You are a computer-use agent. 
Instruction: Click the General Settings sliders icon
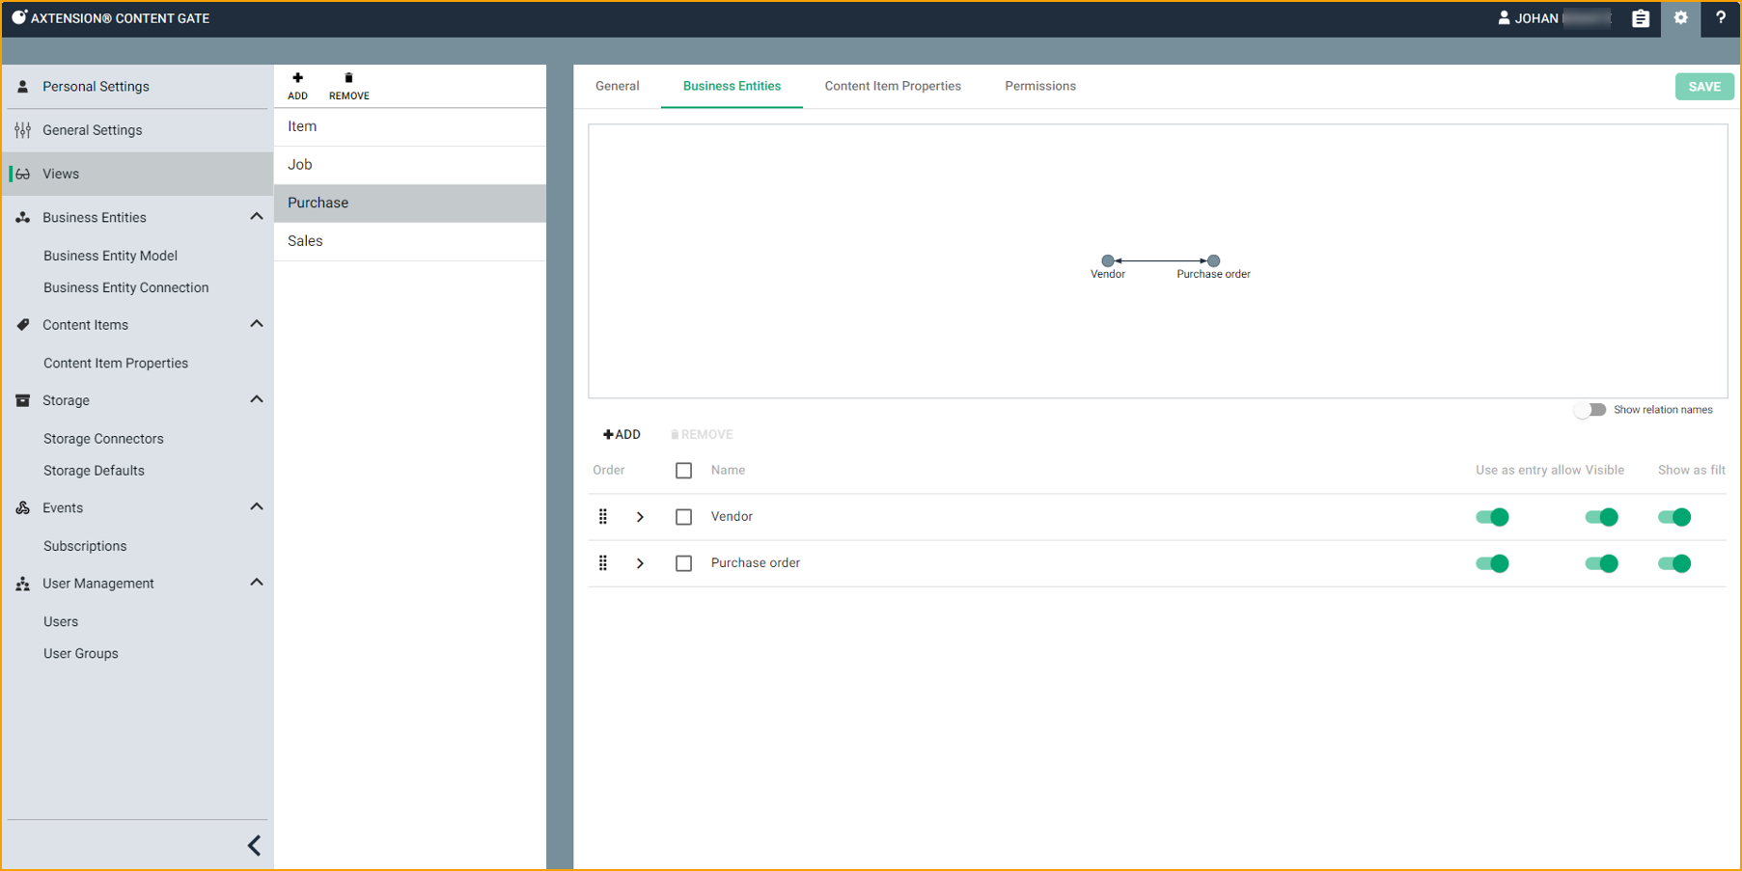point(22,130)
